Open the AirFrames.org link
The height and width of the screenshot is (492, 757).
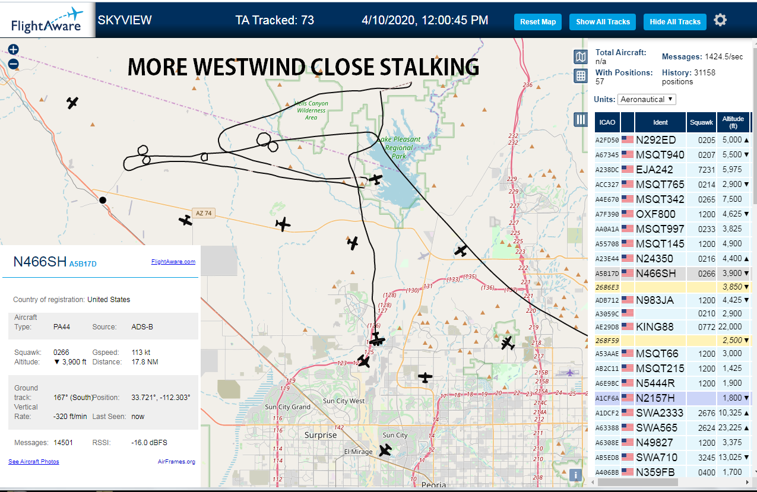[x=176, y=461]
